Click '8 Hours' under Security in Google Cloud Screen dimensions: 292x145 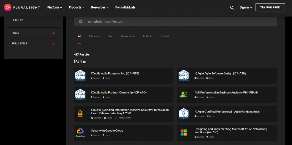click(x=107, y=135)
